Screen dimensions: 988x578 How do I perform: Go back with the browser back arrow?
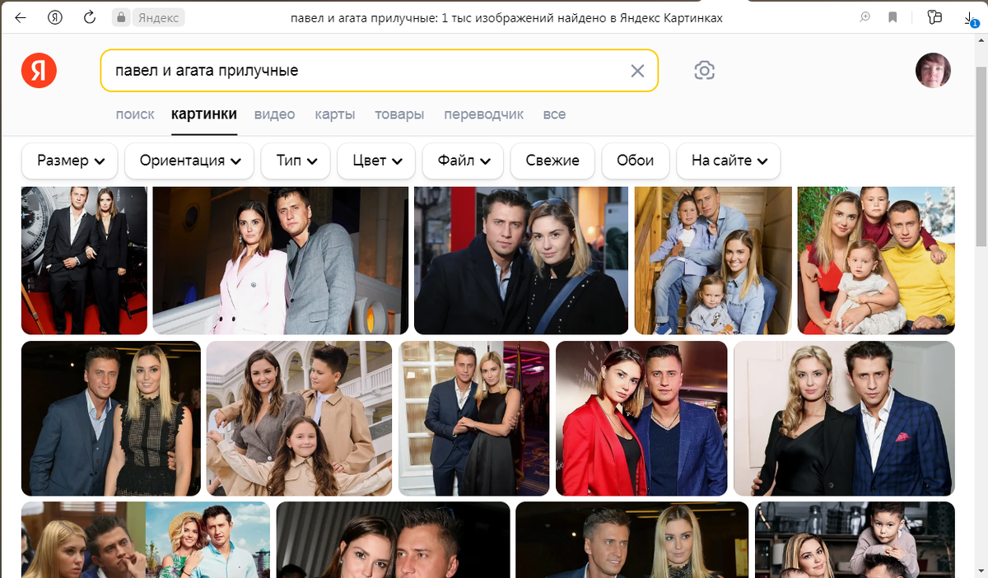[21, 17]
